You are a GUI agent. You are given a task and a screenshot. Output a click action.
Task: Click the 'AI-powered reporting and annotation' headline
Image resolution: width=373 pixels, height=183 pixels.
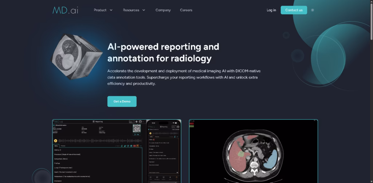163,52
